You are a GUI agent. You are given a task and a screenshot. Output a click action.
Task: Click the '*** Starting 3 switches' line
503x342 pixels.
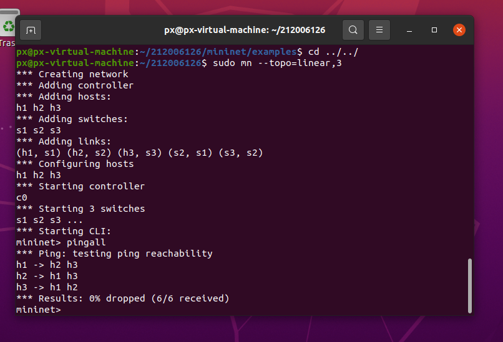(81, 209)
